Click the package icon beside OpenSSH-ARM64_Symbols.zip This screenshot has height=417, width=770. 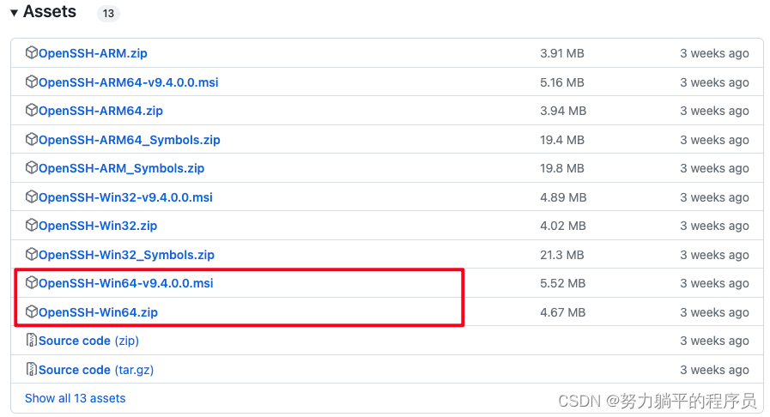click(32, 139)
